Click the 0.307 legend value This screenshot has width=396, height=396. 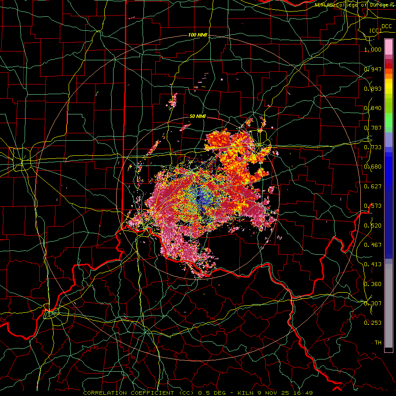click(373, 304)
